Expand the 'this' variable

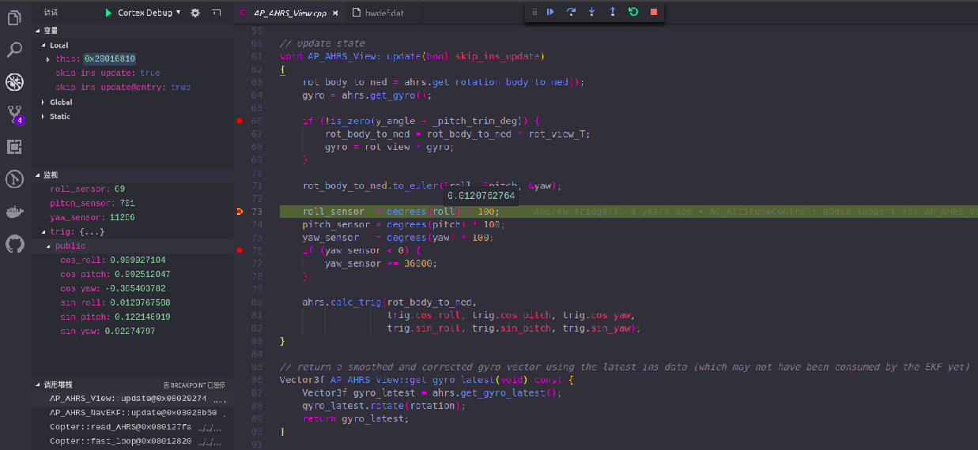pyautogui.click(x=48, y=59)
